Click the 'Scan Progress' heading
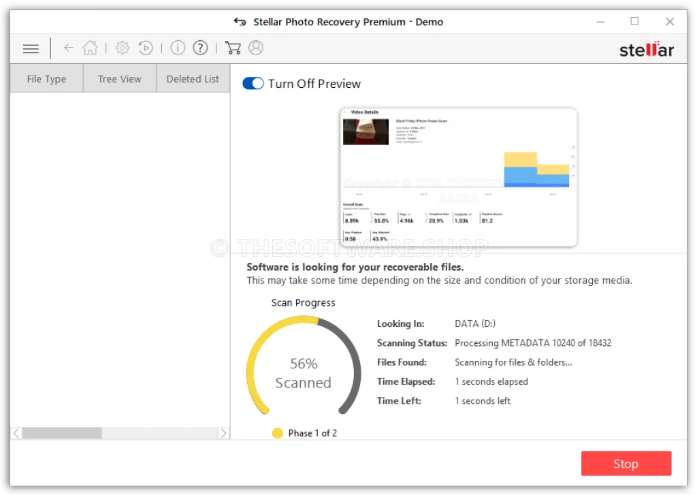Image resolution: width=697 pixels, height=495 pixels. pyautogui.click(x=303, y=303)
